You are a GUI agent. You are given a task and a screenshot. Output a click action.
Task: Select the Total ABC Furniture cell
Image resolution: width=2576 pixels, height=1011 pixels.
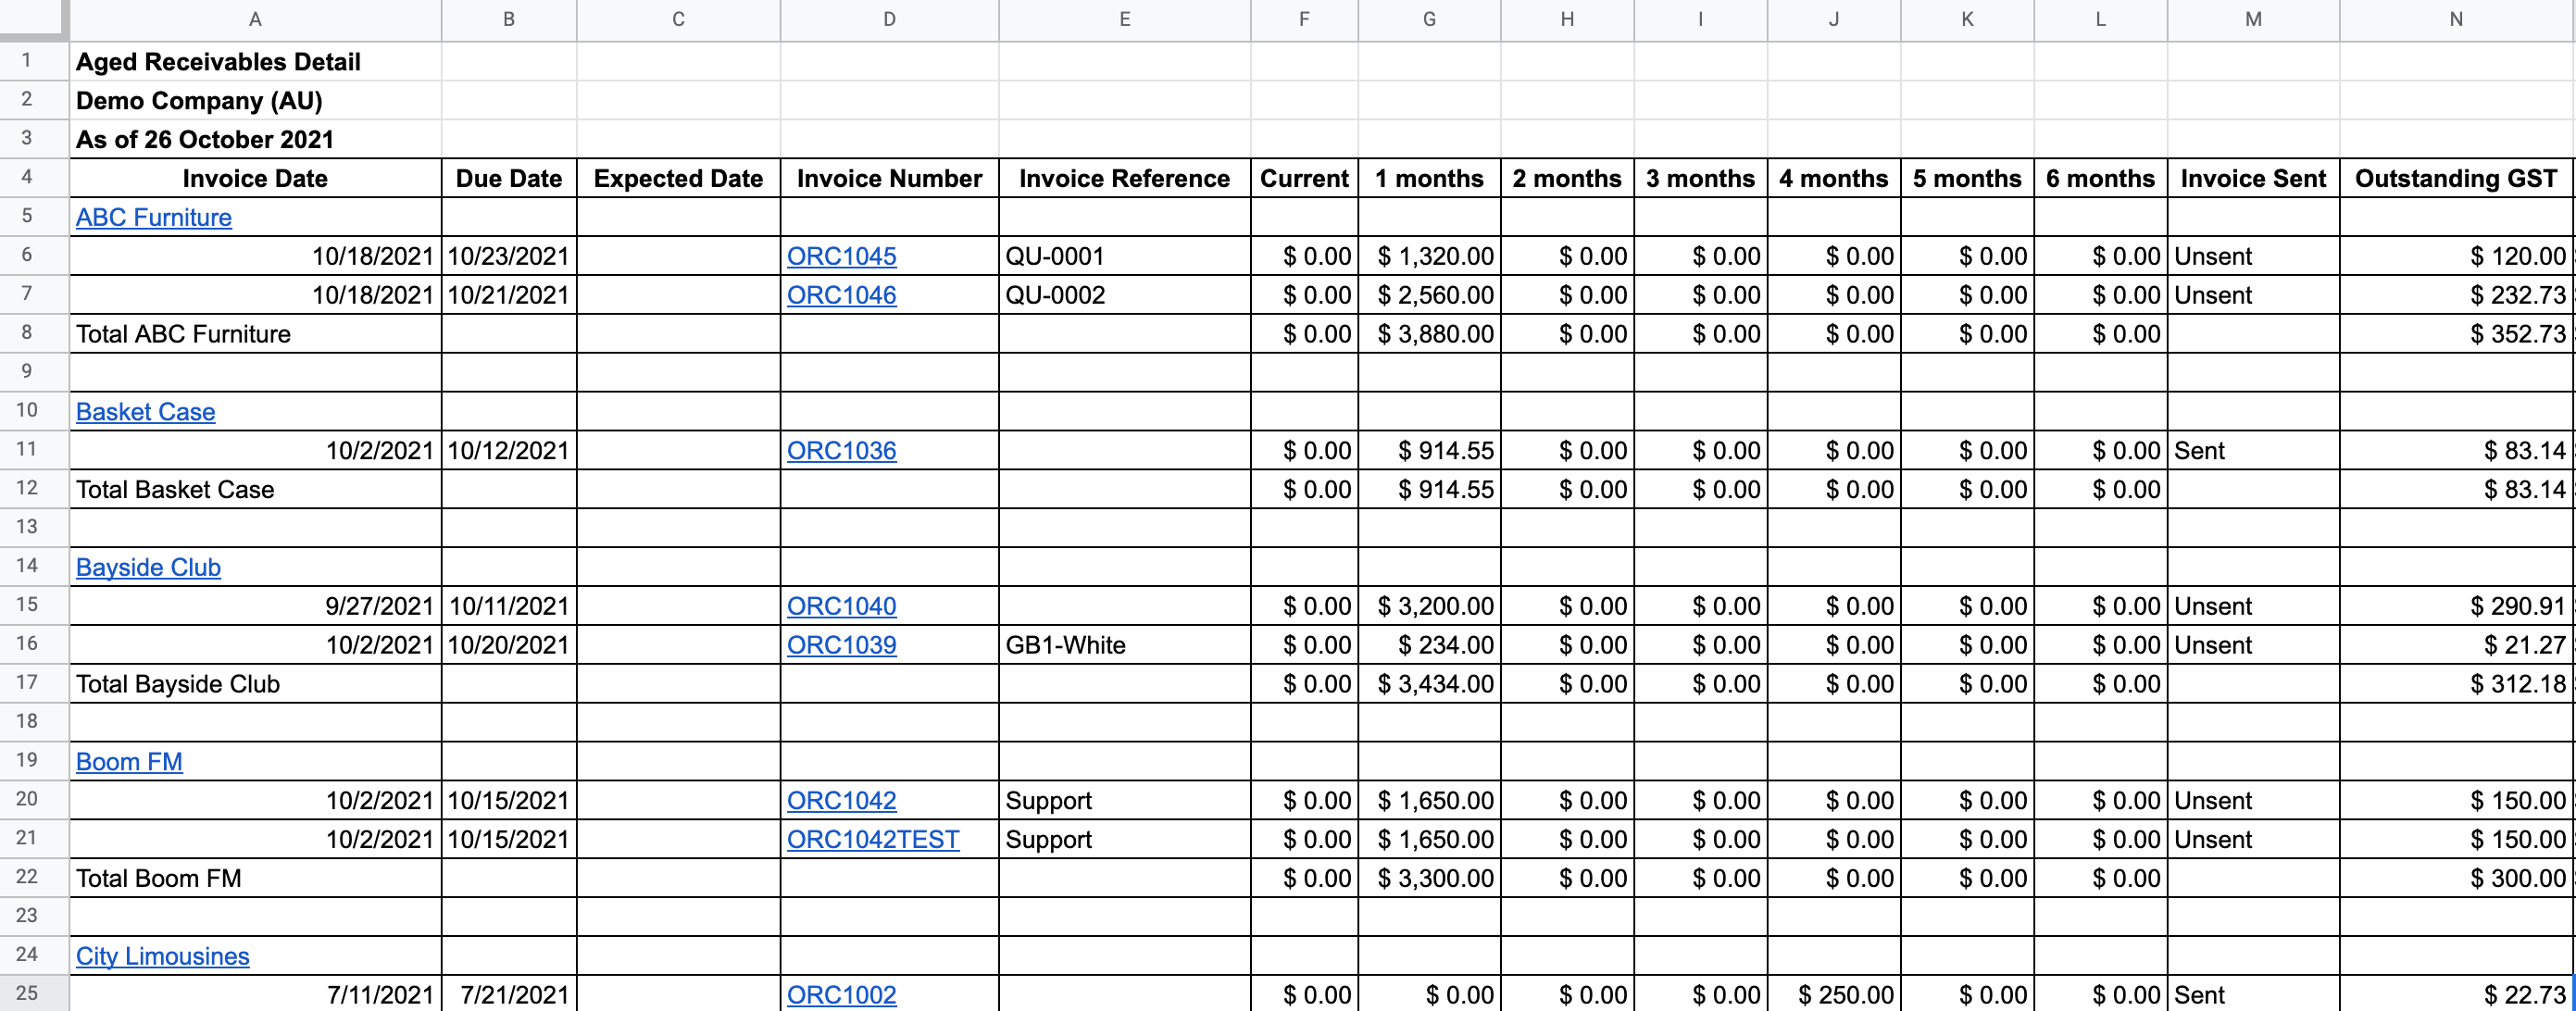click(x=255, y=334)
